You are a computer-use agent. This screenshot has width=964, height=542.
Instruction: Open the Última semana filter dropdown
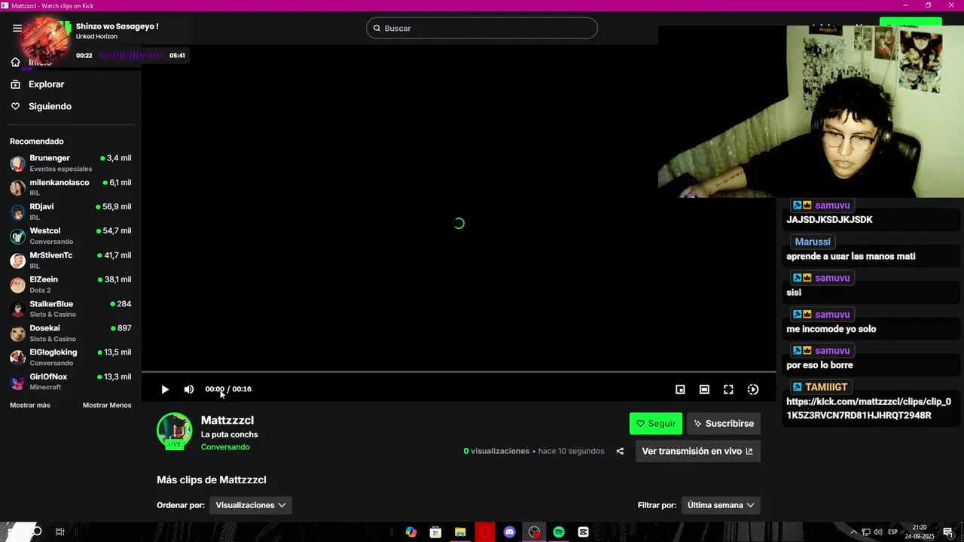point(721,505)
